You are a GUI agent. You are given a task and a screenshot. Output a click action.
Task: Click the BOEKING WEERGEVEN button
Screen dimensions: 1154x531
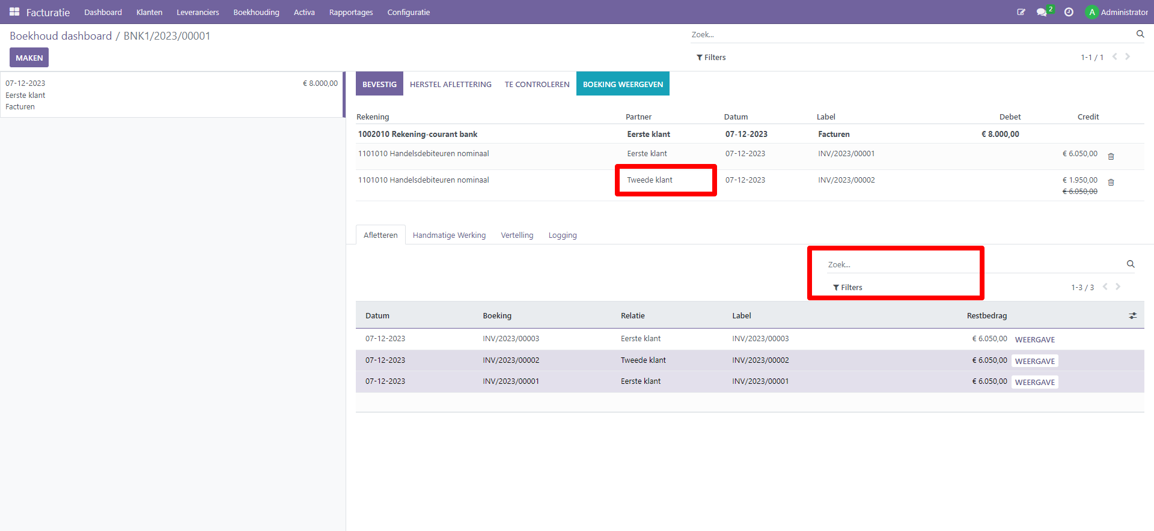623,84
